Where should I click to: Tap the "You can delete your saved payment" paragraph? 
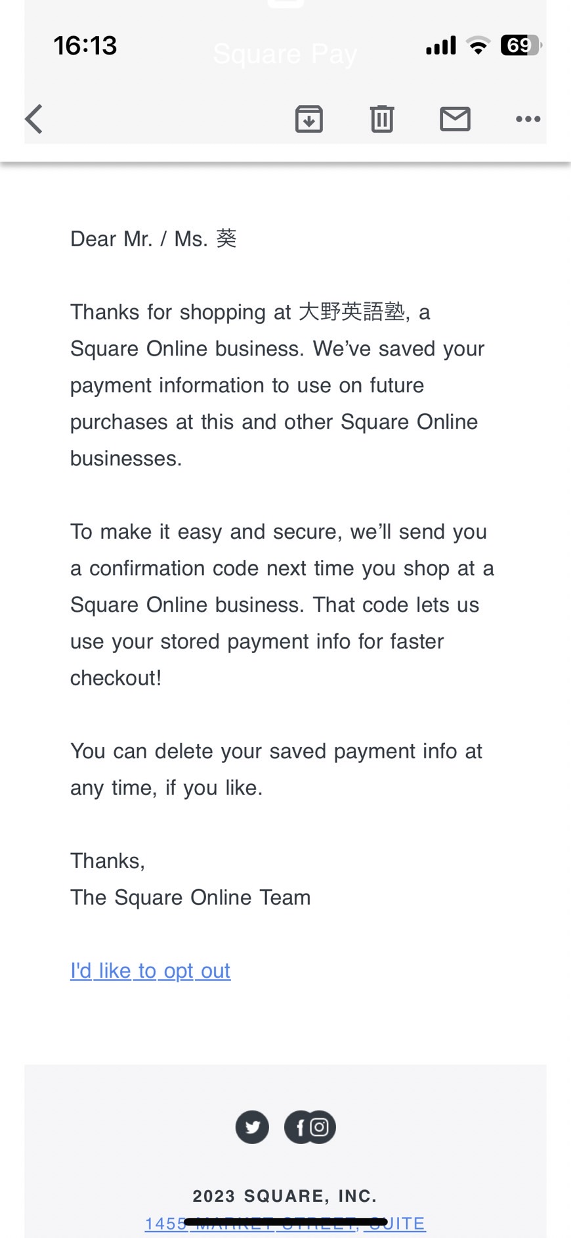(x=276, y=769)
